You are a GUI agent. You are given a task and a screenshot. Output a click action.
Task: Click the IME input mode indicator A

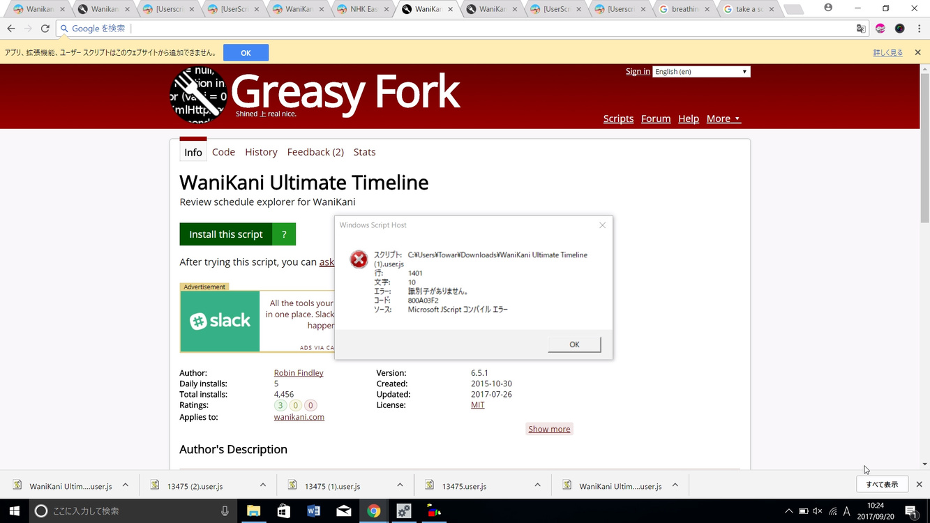847,511
